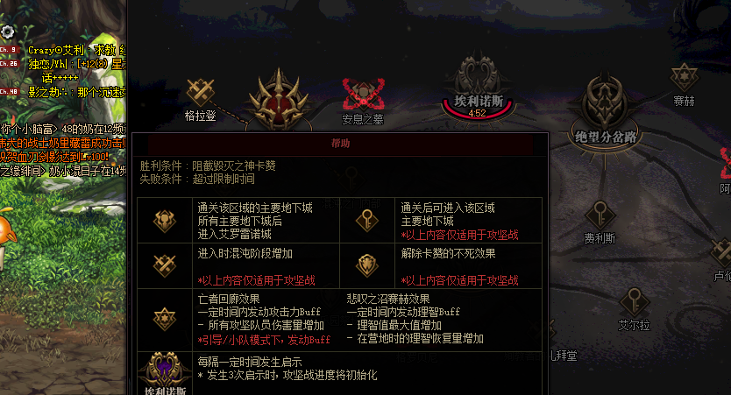
Task: Click the key legend icon in help table
Action: 367,221
